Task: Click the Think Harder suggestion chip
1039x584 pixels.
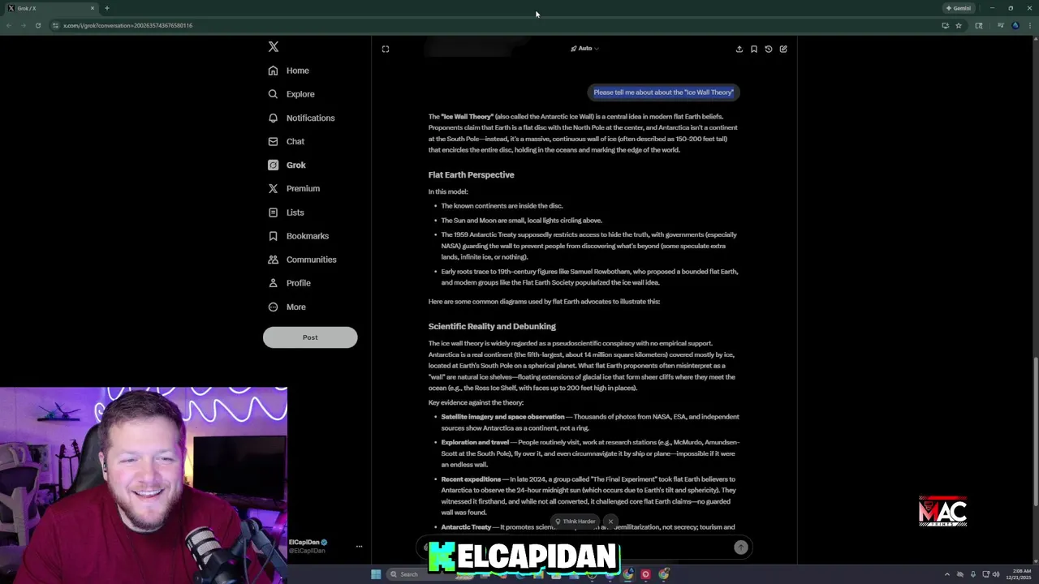Action: click(x=575, y=522)
